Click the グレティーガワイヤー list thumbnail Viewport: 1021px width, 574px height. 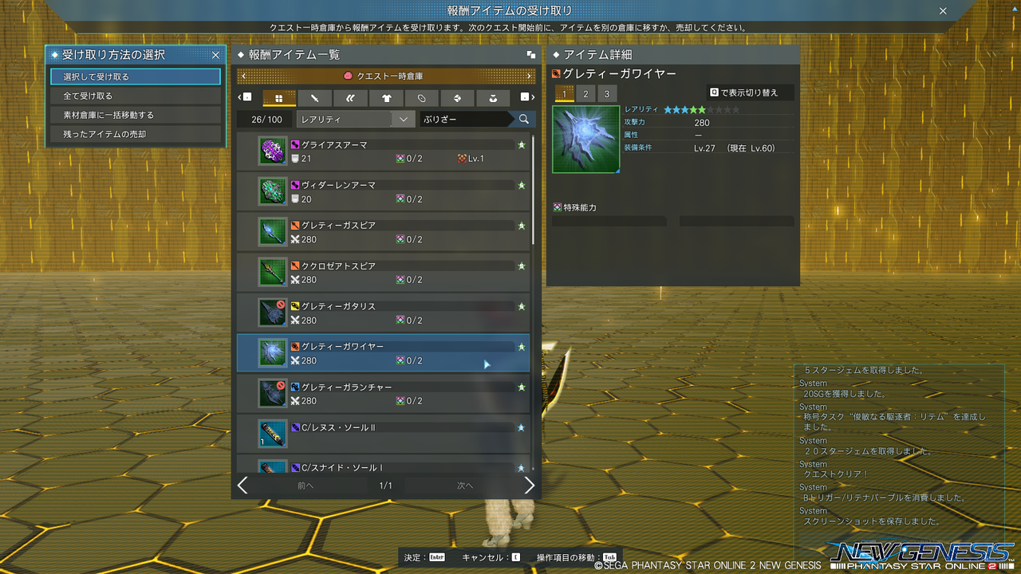[273, 353]
